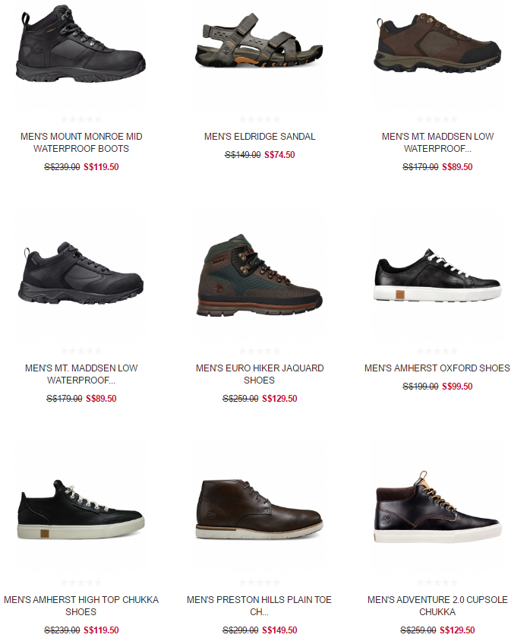Open Men's Euro Hiker Jaquard Shoes link
Image resolution: width=511 pixels, height=641 pixels.
click(x=260, y=374)
